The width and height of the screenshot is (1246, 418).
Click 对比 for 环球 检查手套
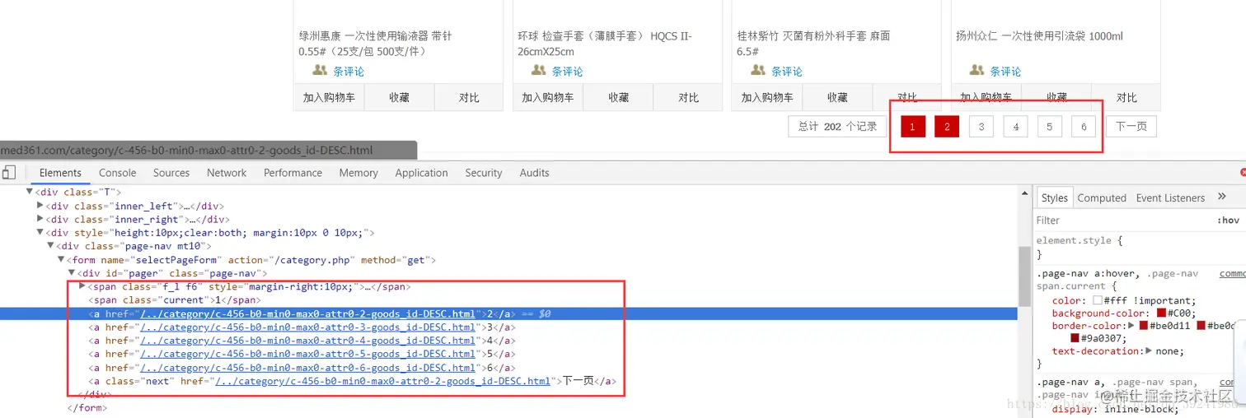(x=688, y=97)
